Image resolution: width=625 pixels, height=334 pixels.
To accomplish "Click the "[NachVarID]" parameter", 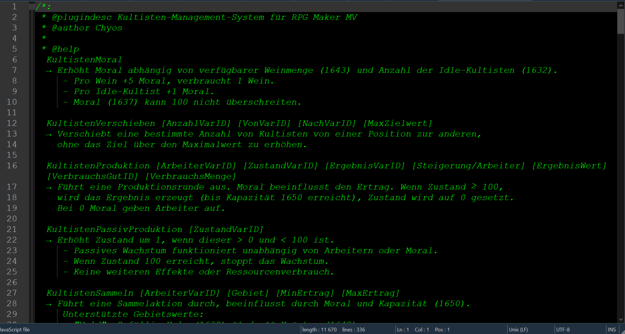I will pos(327,123).
